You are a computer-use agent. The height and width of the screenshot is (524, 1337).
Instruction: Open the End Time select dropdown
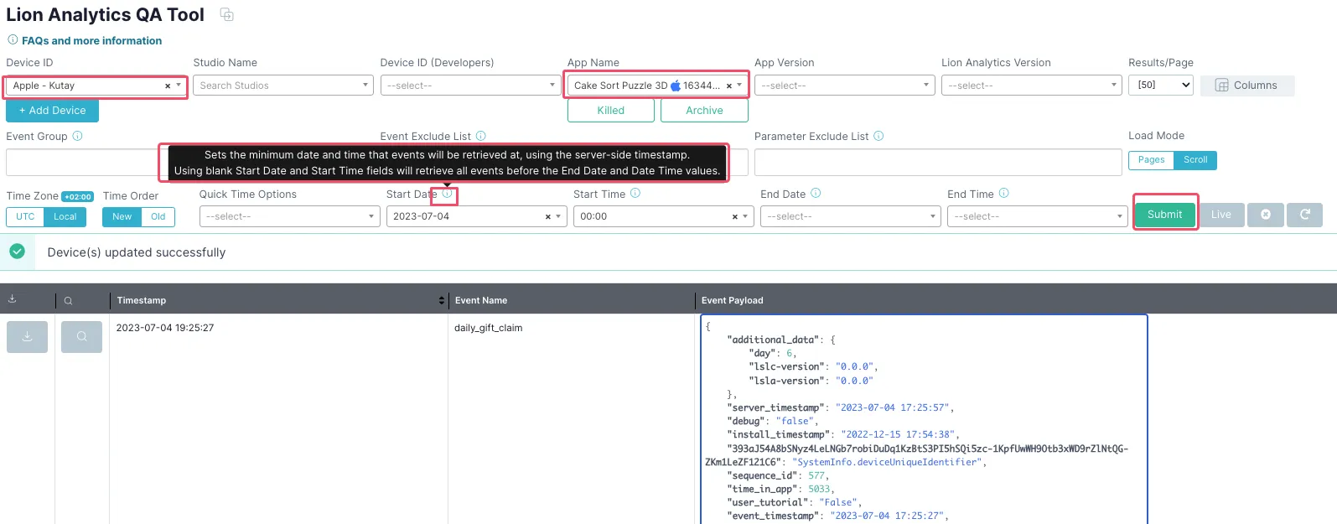click(1038, 216)
